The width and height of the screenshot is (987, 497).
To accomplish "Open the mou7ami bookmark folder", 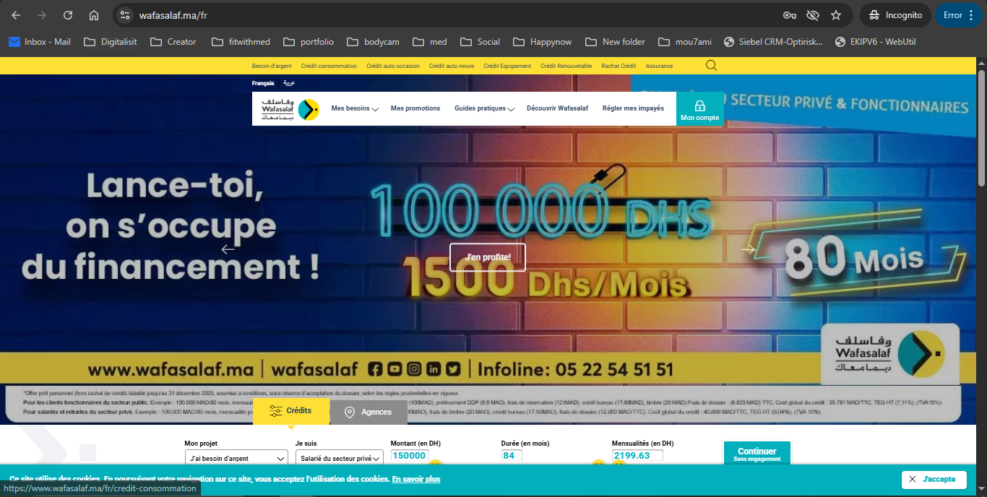I will coord(685,42).
